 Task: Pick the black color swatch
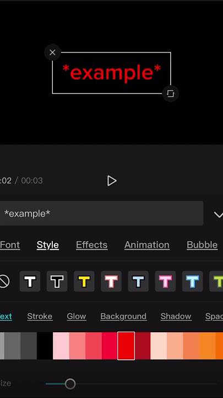click(x=45, y=345)
